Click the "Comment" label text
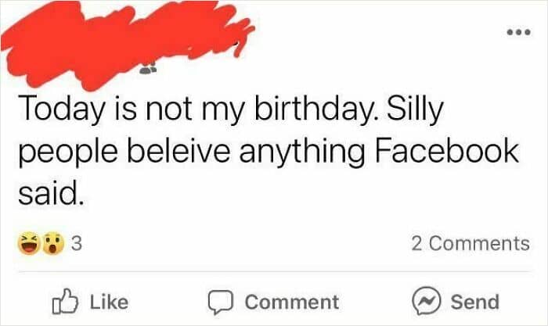 click(292, 302)
